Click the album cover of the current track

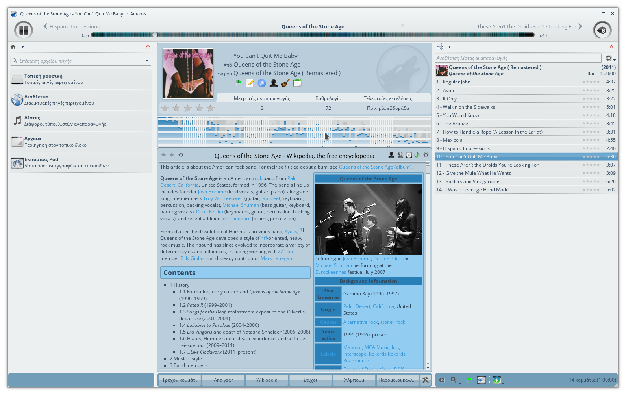188,74
